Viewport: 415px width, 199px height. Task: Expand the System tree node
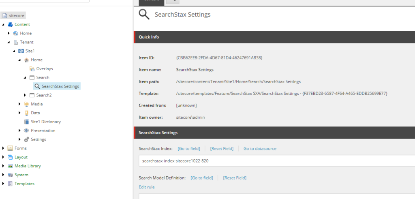[x=3, y=175]
